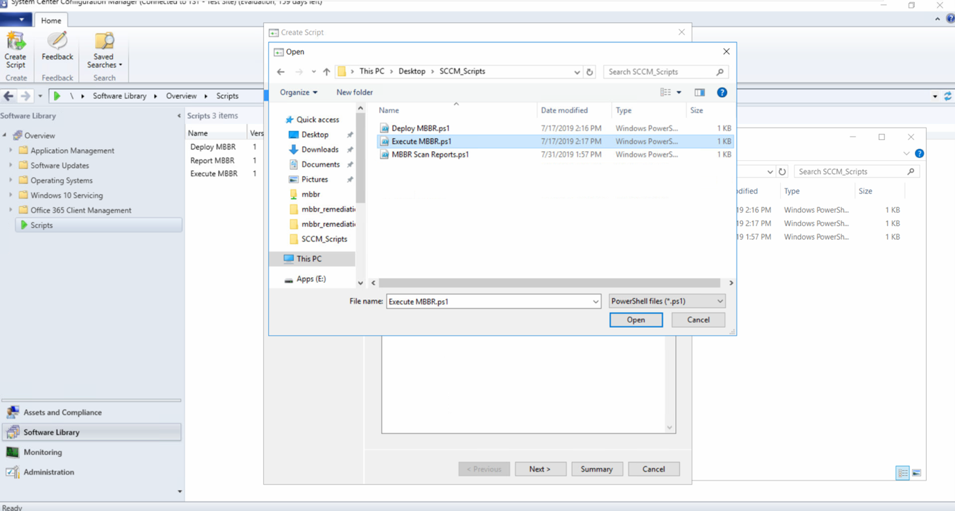Select the Deploy MBBR.ps1 file
This screenshot has width=955, height=511.
tap(555, 128)
